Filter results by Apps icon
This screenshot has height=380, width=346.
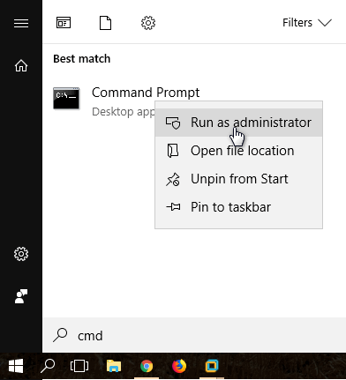(64, 23)
